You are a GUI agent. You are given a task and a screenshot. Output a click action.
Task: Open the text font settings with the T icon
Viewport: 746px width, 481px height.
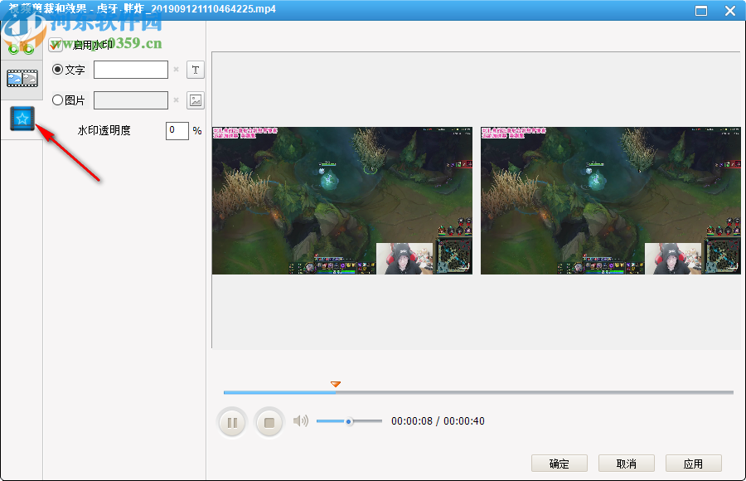195,70
